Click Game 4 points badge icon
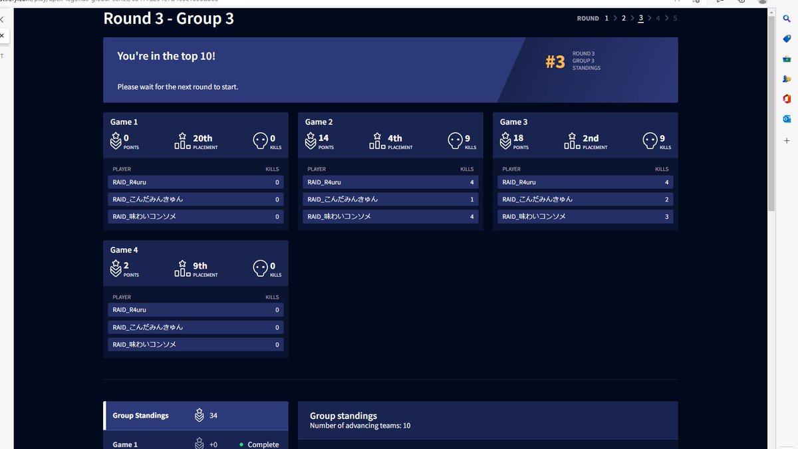Viewport: 798px width, 449px height. [116, 269]
